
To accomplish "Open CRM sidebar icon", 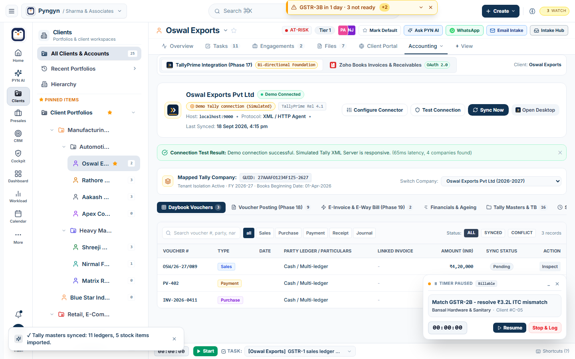I will 18,136.
